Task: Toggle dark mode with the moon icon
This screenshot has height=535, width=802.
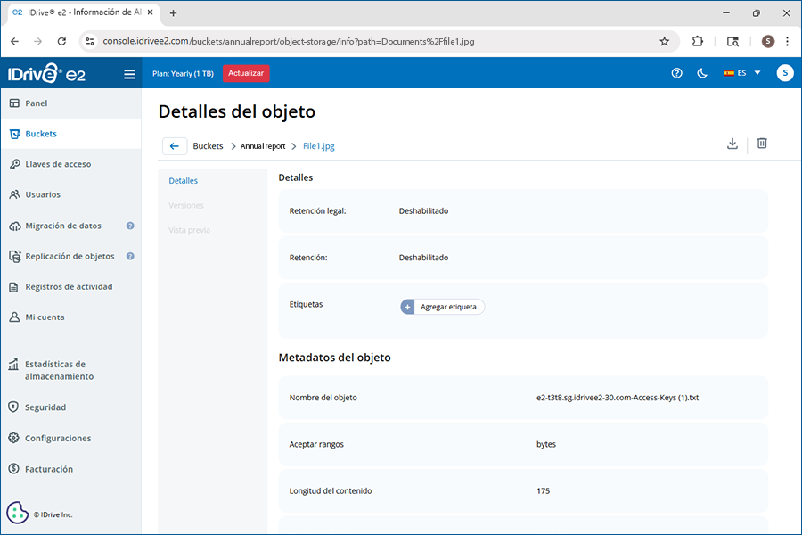Action: coord(701,73)
